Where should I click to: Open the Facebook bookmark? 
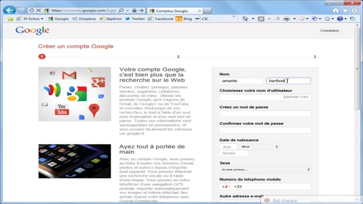[161, 19]
